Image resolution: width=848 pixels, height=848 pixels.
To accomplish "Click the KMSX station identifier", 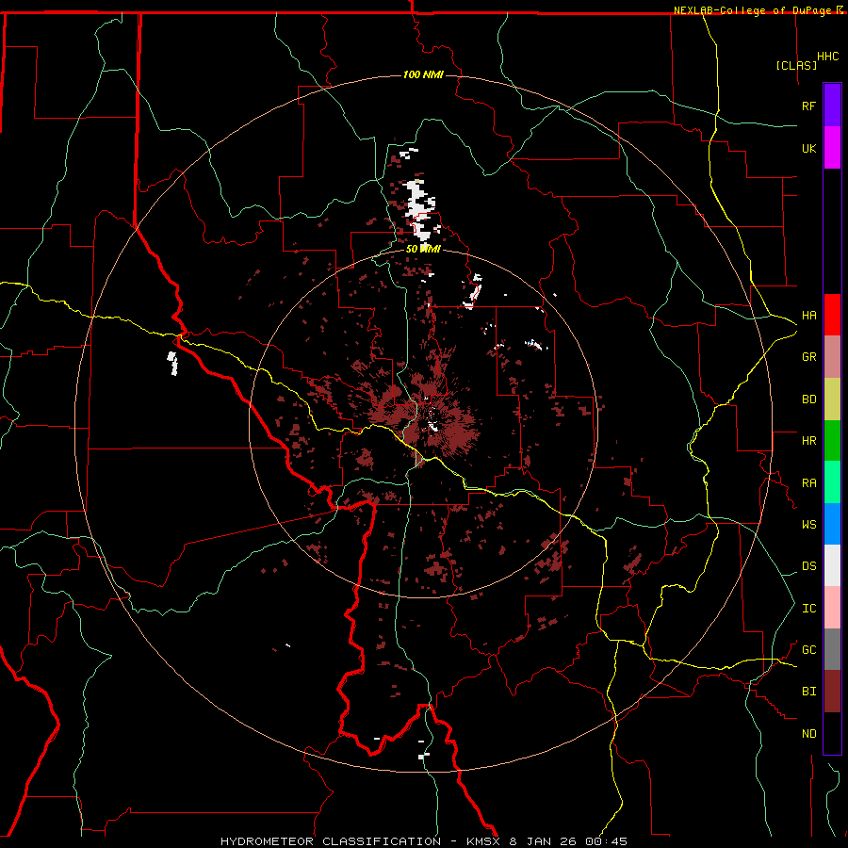I will (x=483, y=841).
